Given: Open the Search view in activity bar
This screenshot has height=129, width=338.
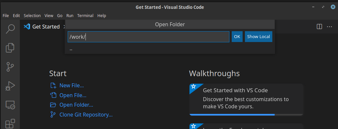Looking at the screenshot, I should [x=10, y=29].
